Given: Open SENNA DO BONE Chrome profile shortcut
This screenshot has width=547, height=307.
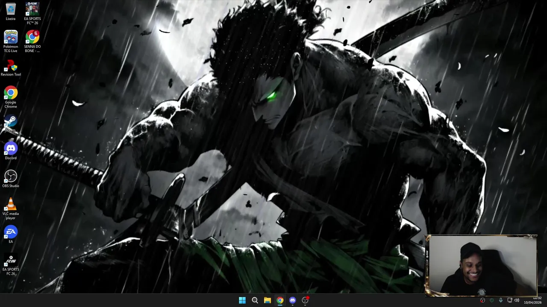Looking at the screenshot, I should (32, 41).
